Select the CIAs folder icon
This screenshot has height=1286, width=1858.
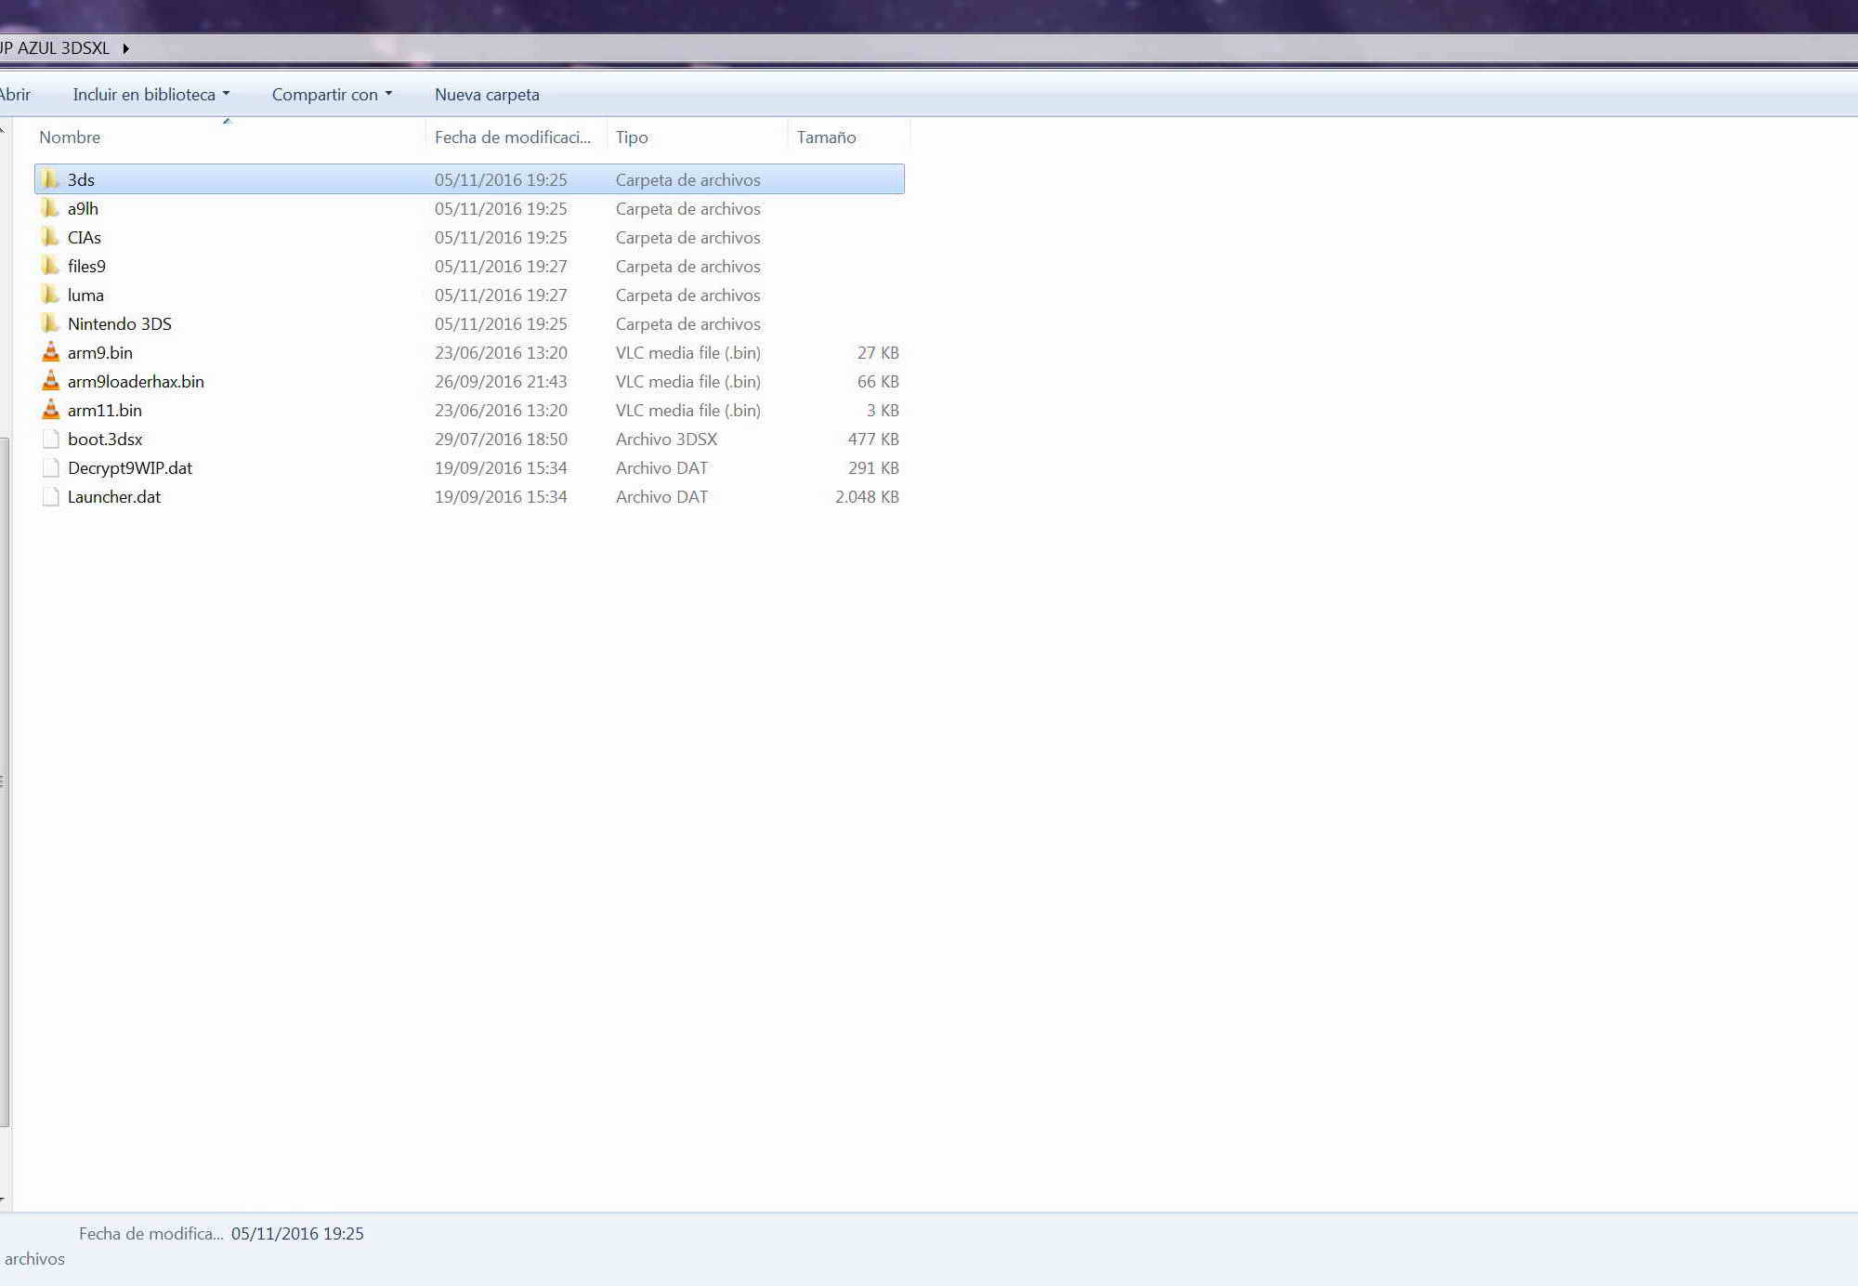[50, 237]
